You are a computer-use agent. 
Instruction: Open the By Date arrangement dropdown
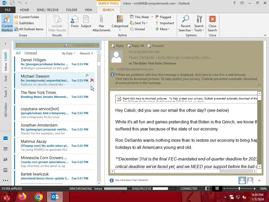(x=69, y=53)
